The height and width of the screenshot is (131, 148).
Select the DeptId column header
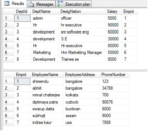point(22,11)
